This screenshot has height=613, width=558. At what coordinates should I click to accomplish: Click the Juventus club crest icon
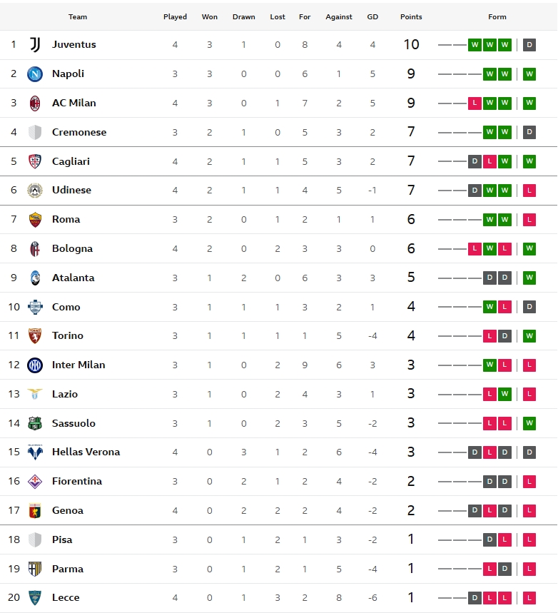(35, 44)
